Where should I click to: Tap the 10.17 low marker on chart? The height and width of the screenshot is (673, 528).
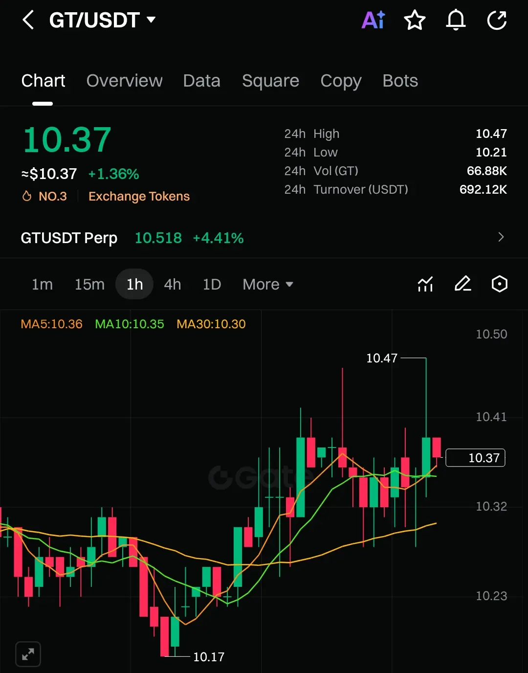(209, 657)
